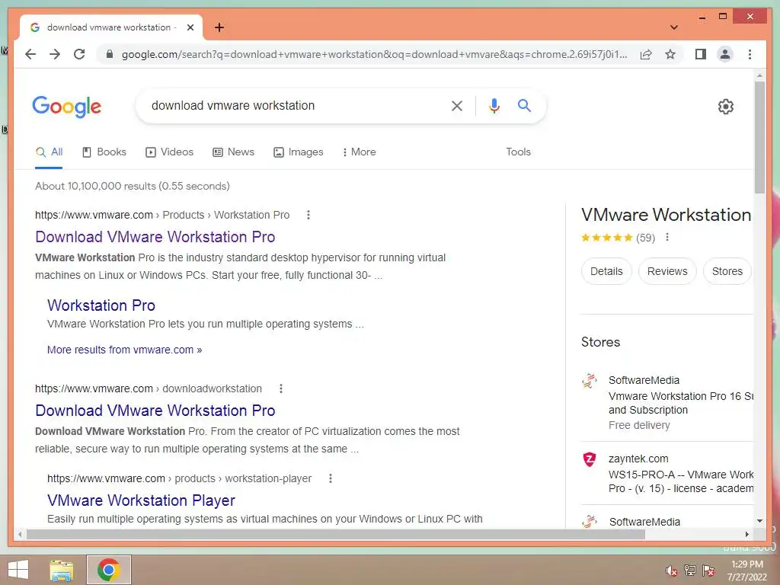Go back using the browser back arrow

30,54
